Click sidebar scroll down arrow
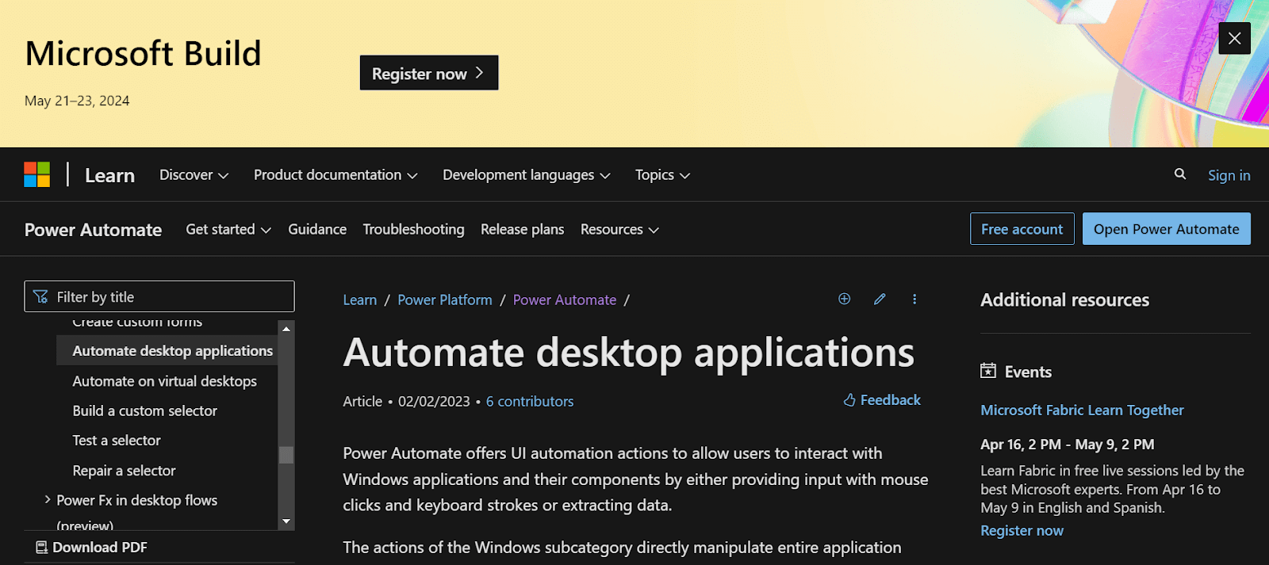This screenshot has width=1269, height=565. (286, 521)
